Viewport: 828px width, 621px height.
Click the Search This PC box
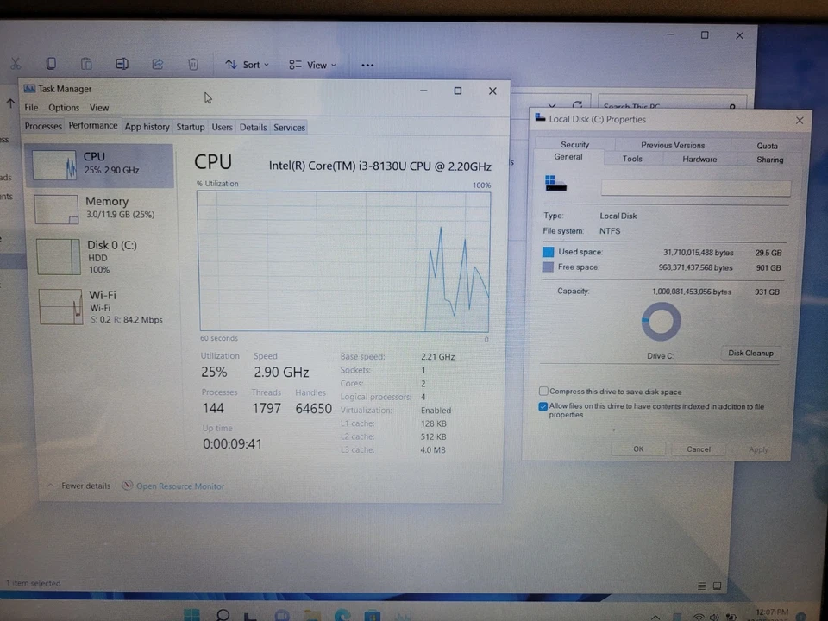(672, 103)
